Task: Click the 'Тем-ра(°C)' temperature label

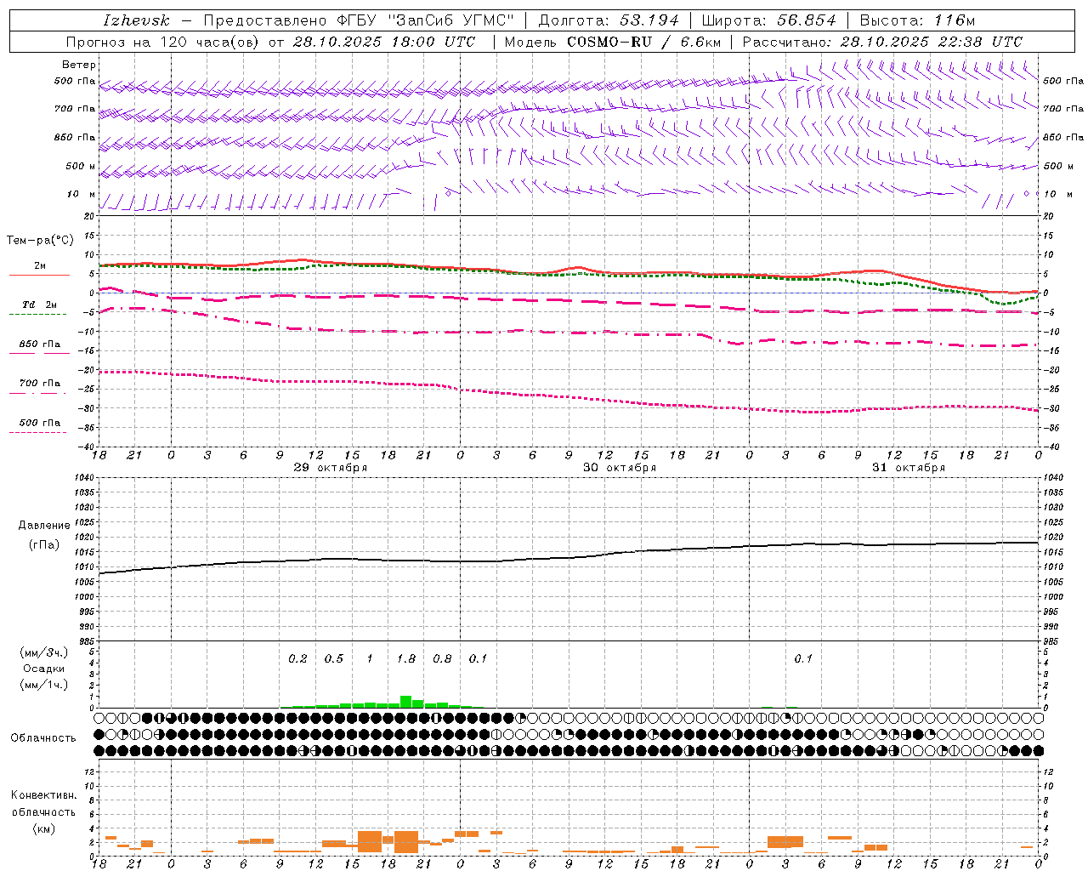Action: (x=40, y=241)
